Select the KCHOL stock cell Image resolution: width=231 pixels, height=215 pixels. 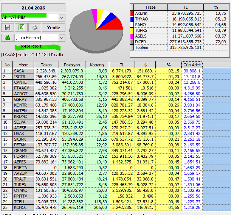coord(23,207)
